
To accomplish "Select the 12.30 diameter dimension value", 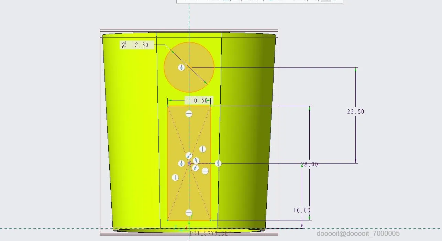I will [x=140, y=45].
